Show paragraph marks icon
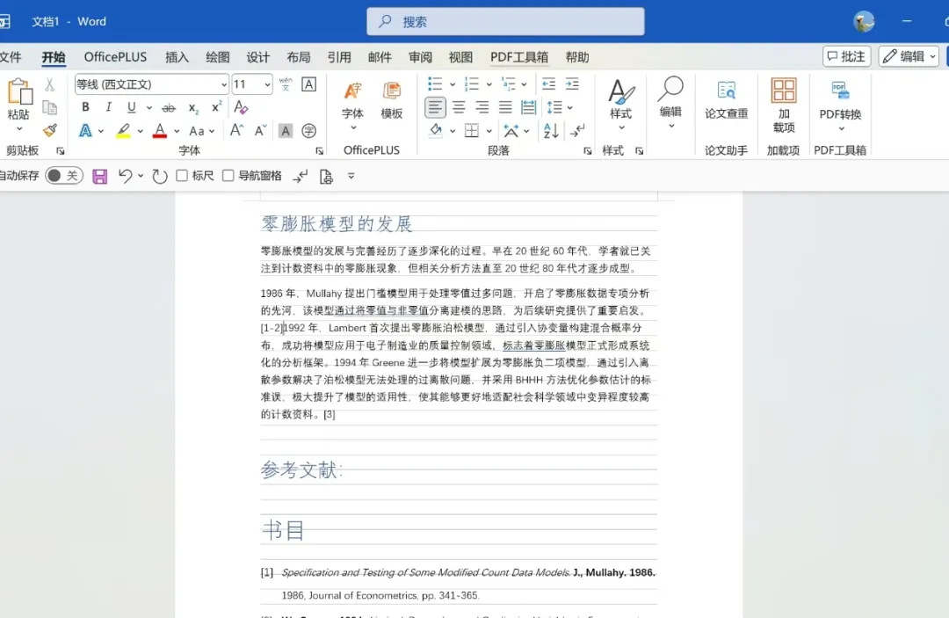 click(577, 131)
